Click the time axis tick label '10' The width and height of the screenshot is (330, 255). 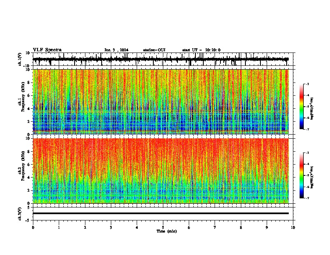(x=293, y=227)
